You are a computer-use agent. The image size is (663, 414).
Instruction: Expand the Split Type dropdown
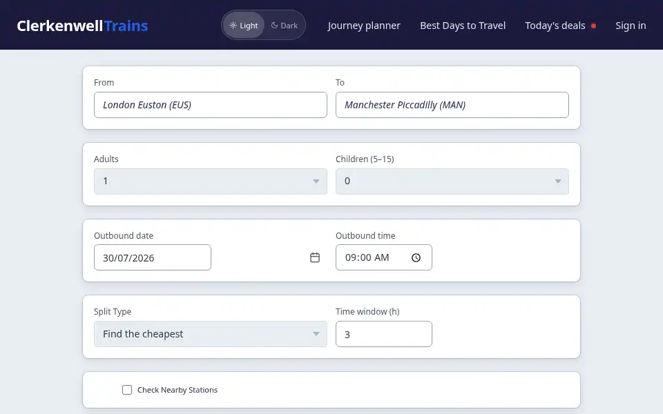coord(211,334)
